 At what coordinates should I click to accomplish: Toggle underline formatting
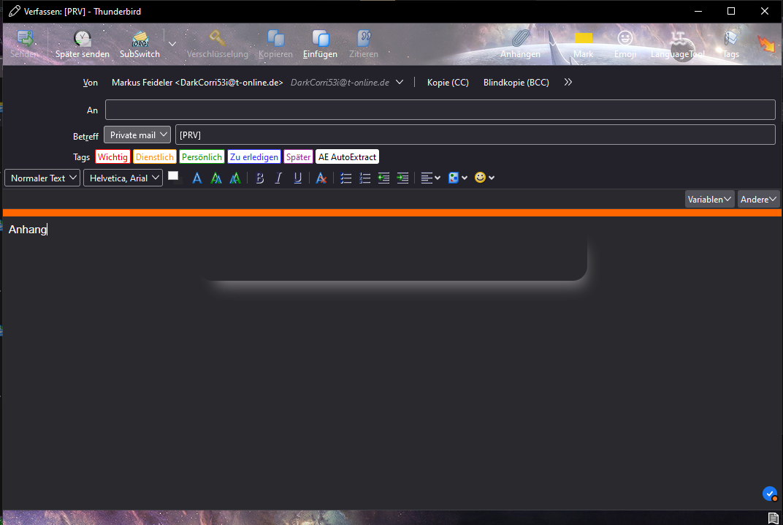click(x=297, y=178)
